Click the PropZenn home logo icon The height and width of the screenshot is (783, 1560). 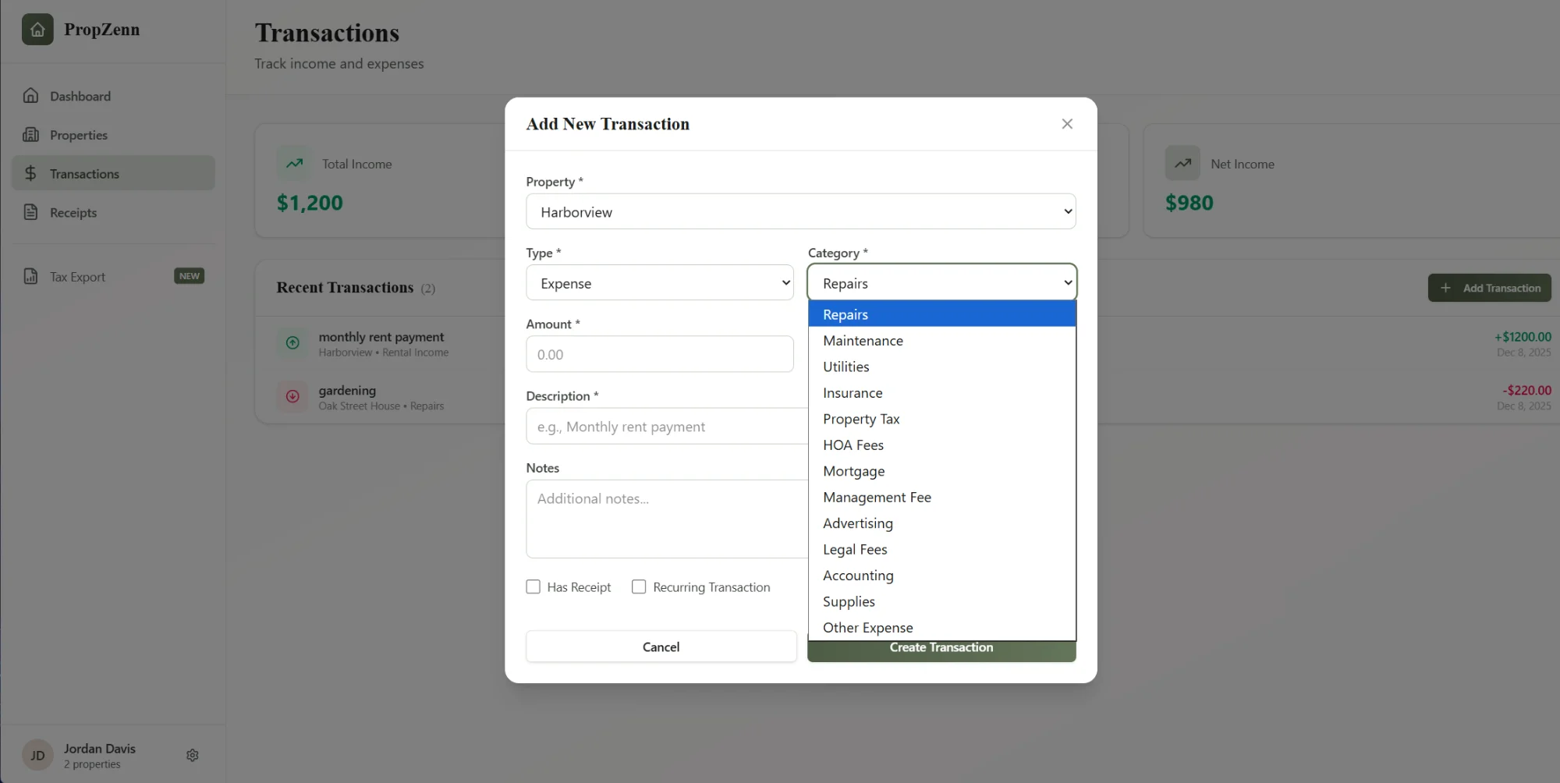coord(37,29)
